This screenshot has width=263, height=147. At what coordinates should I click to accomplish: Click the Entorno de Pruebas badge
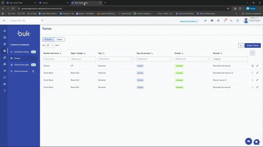coord(189,21)
